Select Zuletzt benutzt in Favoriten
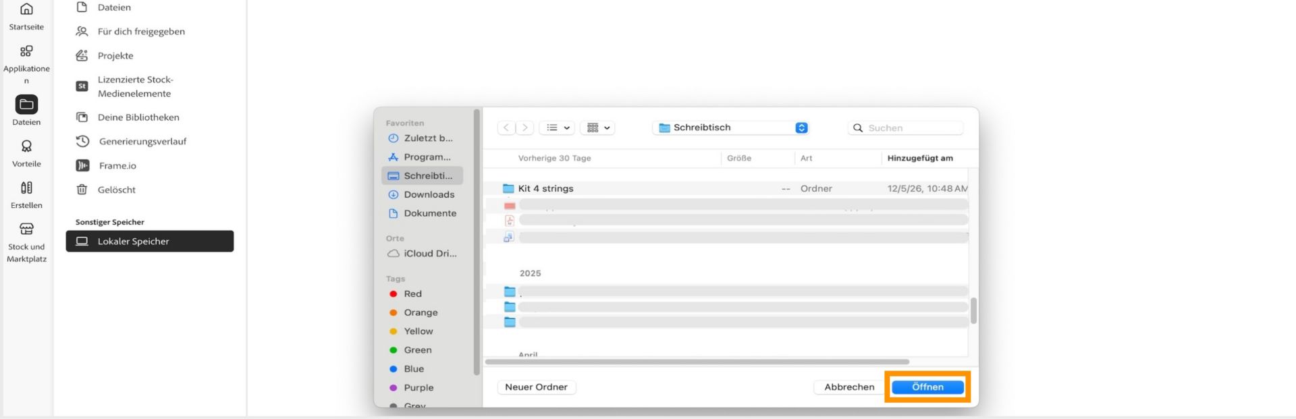Image resolution: width=1296 pixels, height=419 pixels. (422, 138)
